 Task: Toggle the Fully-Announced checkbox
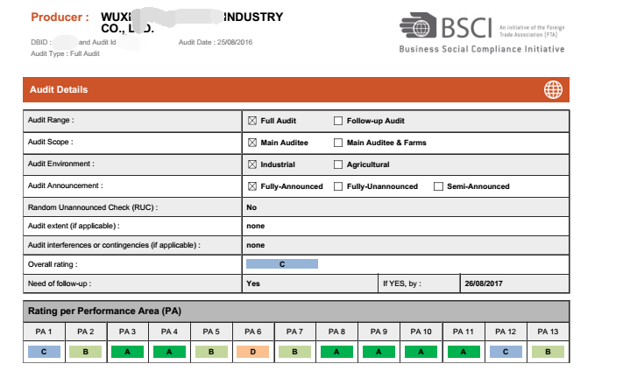tap(252, 186)
